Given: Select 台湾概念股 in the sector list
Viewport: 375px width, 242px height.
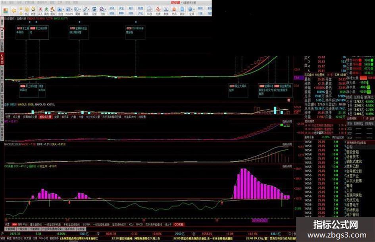Looking at the screenshot, I should (x=354, y=171).
